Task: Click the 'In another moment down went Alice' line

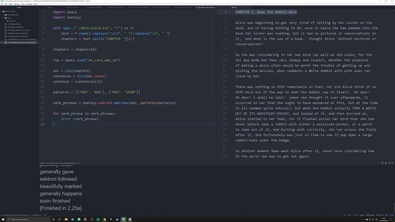Action: coord(304,151)
